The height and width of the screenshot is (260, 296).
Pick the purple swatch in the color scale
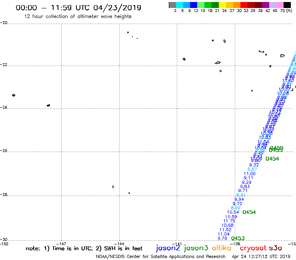(266, 5)
